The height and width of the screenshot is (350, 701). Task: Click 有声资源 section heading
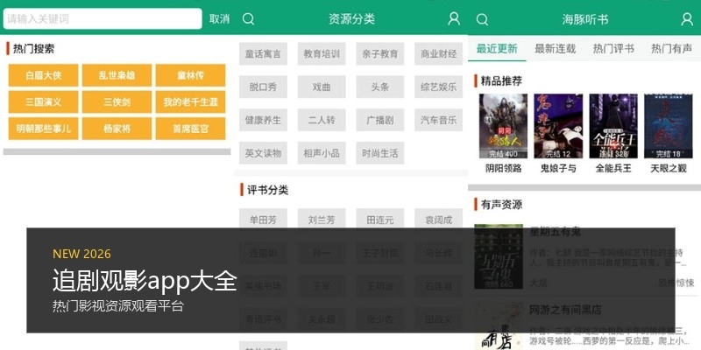[x=501, y=205]
